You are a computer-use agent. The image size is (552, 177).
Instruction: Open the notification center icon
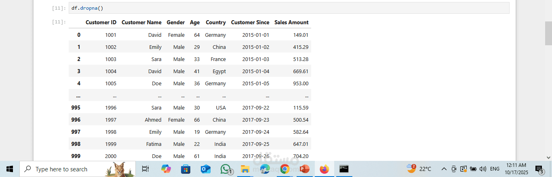(x=539, y=169)
